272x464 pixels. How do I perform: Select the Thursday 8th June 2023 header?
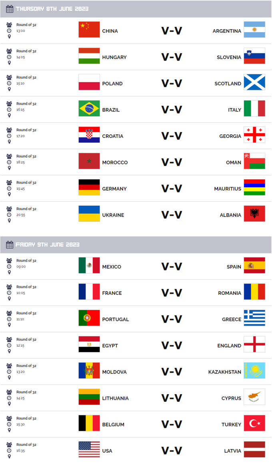point(52,9)
